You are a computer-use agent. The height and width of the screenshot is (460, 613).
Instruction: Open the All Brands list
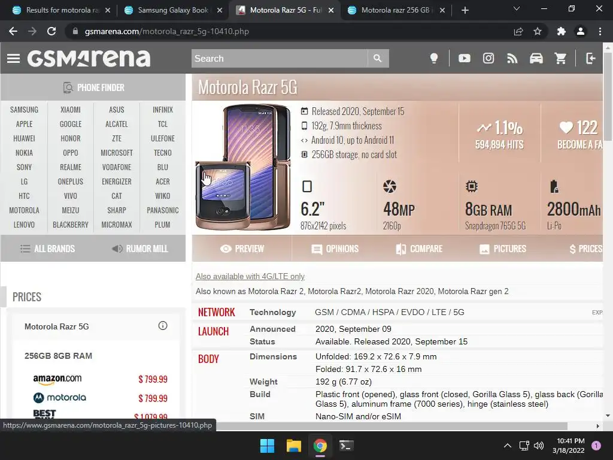pyautogui.click(x=47, y=249)
